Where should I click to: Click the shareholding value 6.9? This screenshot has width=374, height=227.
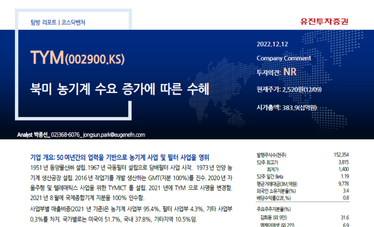coord(346,225)
